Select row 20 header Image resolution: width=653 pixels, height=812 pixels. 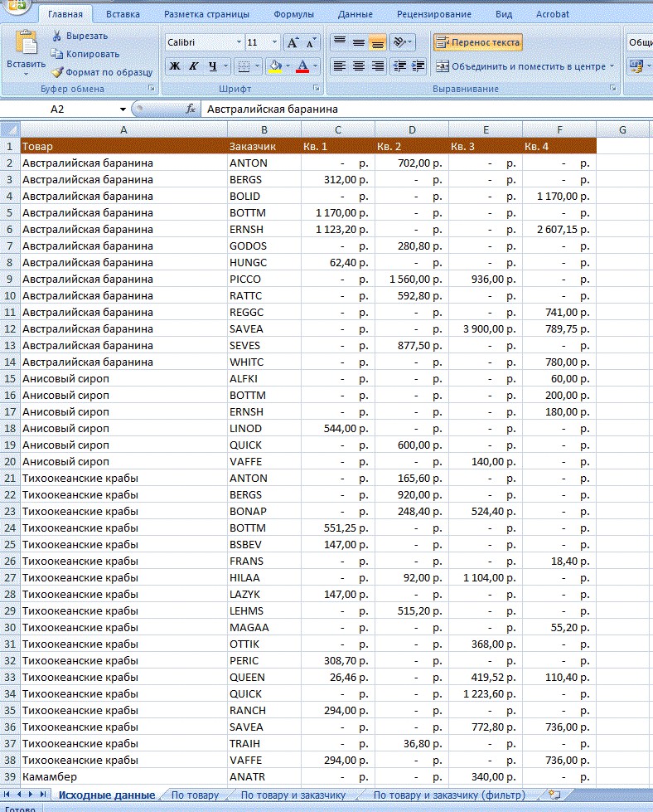click(x=10, y=461)
